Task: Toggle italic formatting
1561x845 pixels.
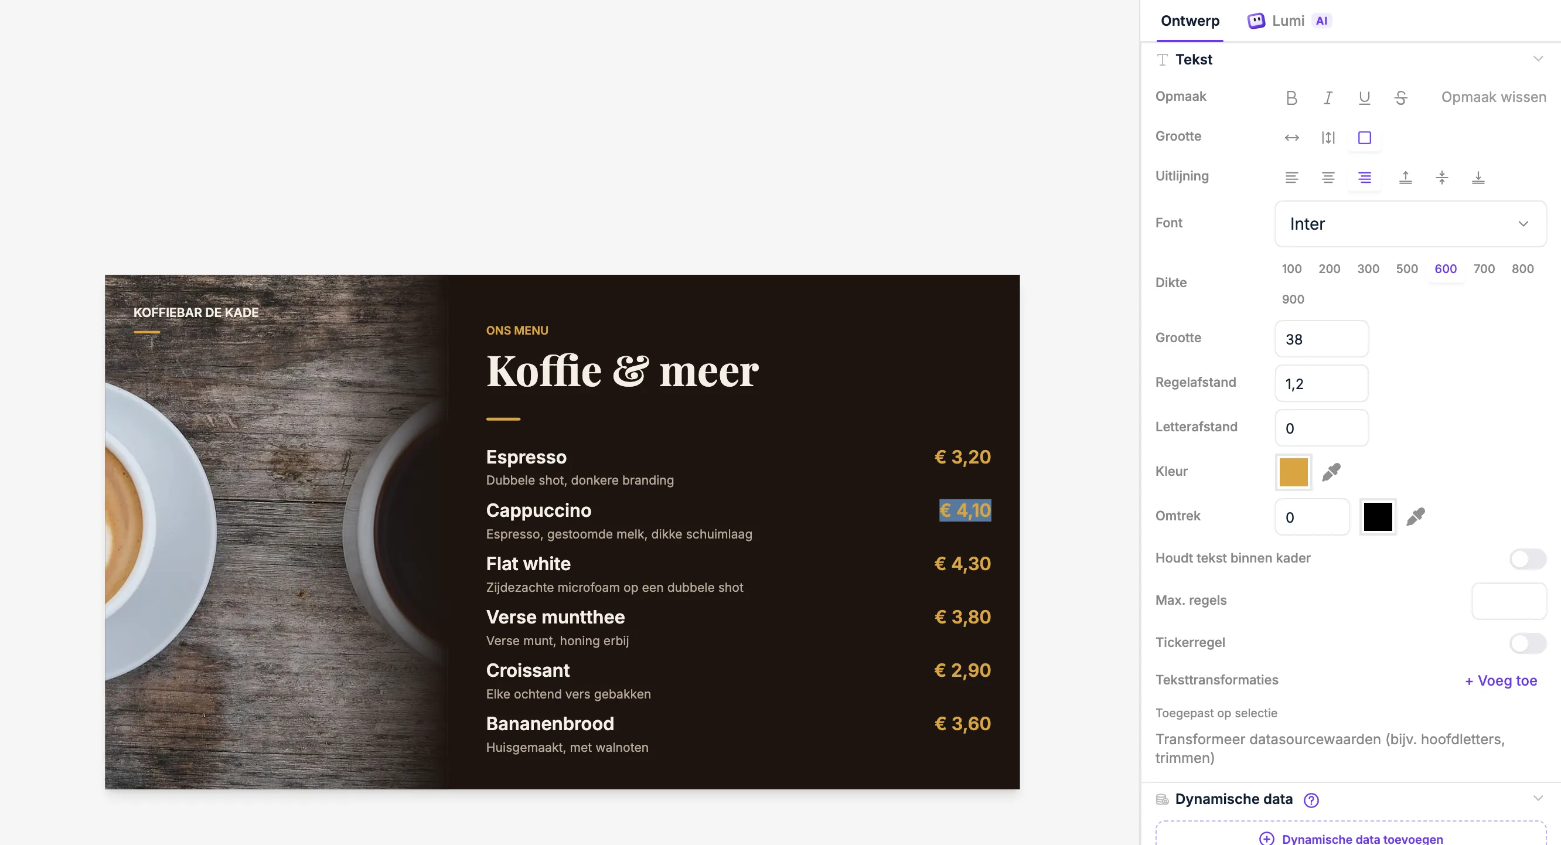Action: click(x=1328, y=98)
